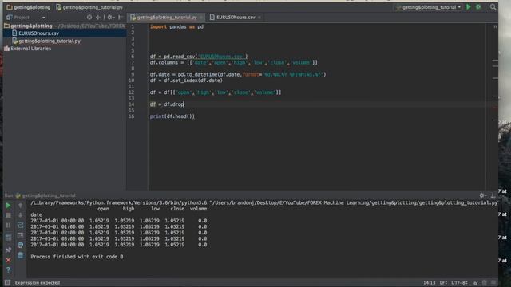The width and height of the screenshot is (511, 287).
Task: Select EURUSDhours.csv in Project tree
Action: pos(65,33)
